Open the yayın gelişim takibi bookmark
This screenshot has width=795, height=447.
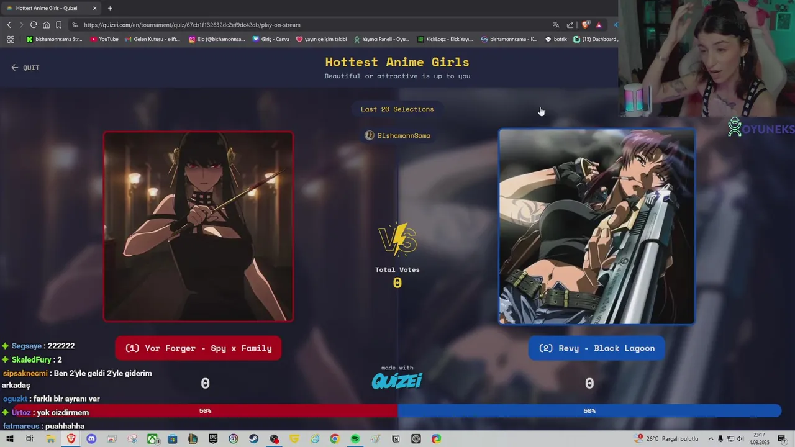pos(322,39)
